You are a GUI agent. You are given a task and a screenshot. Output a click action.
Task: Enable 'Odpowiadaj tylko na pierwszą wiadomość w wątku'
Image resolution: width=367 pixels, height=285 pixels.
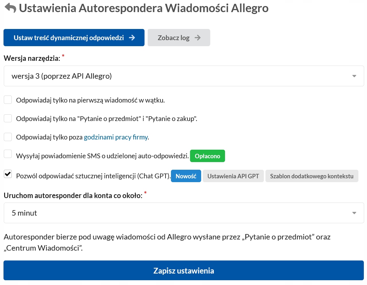[8, 100]
